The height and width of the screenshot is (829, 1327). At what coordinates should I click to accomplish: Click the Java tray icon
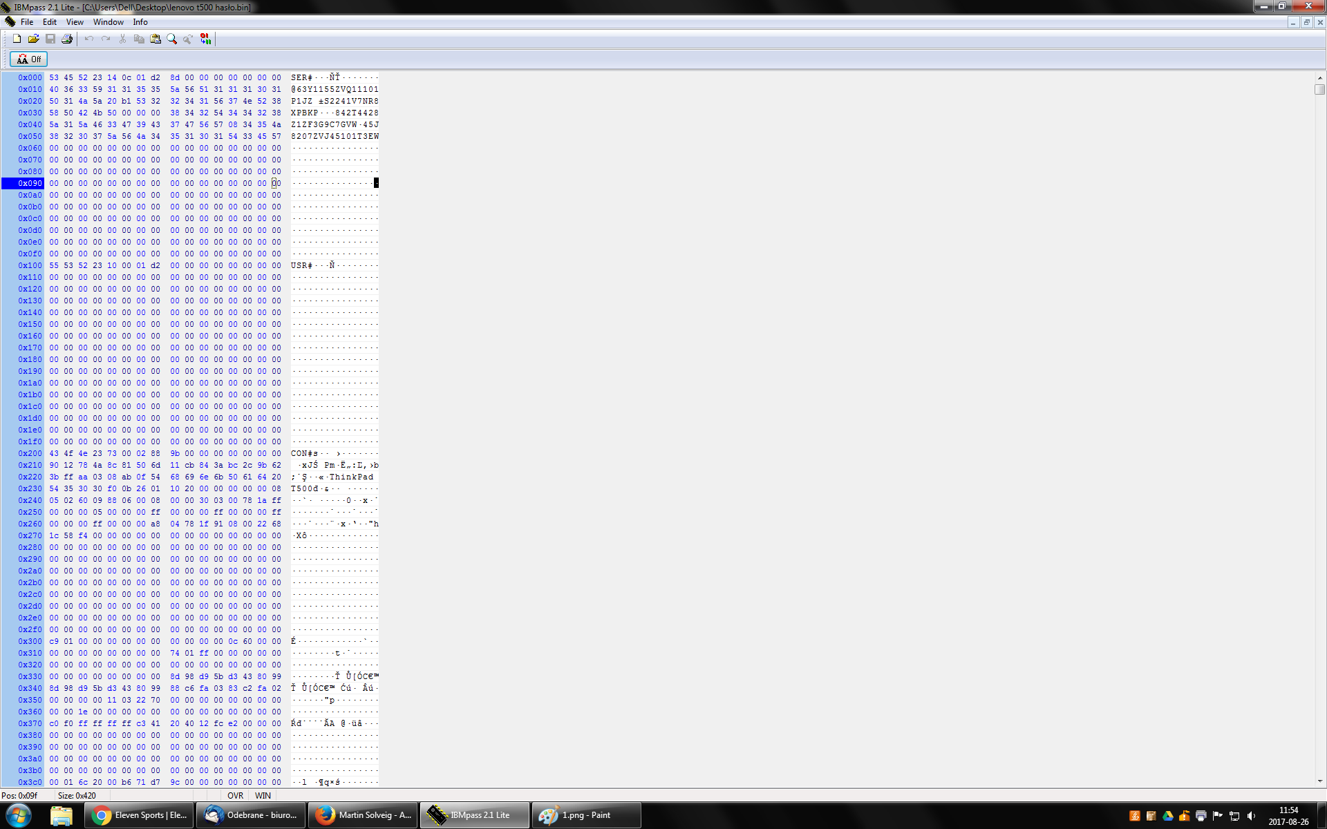click(1135, 816)
